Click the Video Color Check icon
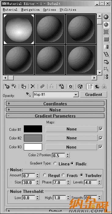 point(106,47)
